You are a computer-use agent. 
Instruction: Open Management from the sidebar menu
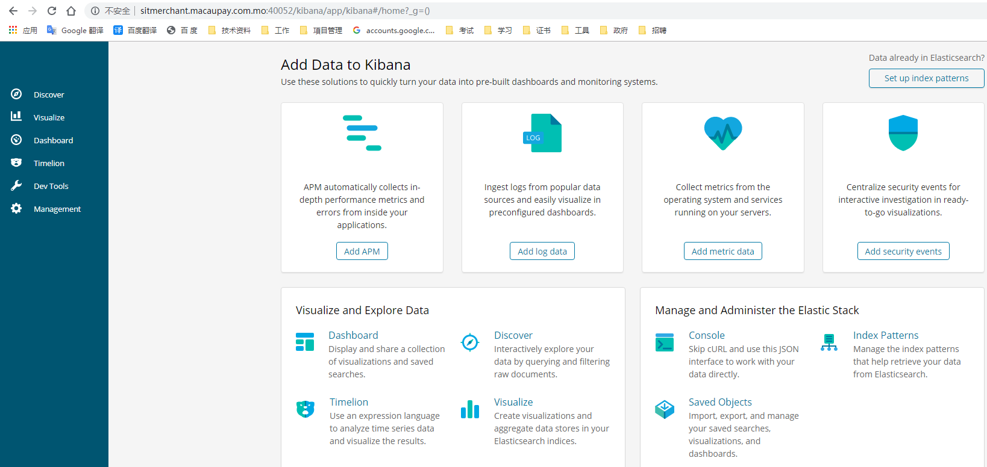57,209
